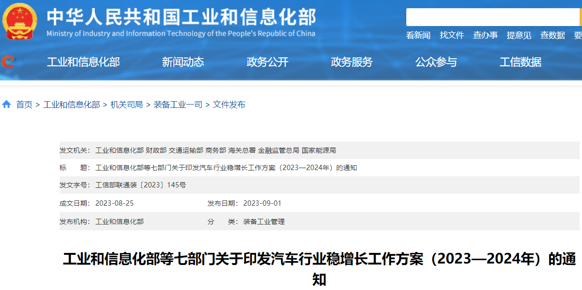Viewport: 582px width, 290px height.
Task: Click the 查办事 quick link
Action: pyautogui.click(x=485, y=35)
